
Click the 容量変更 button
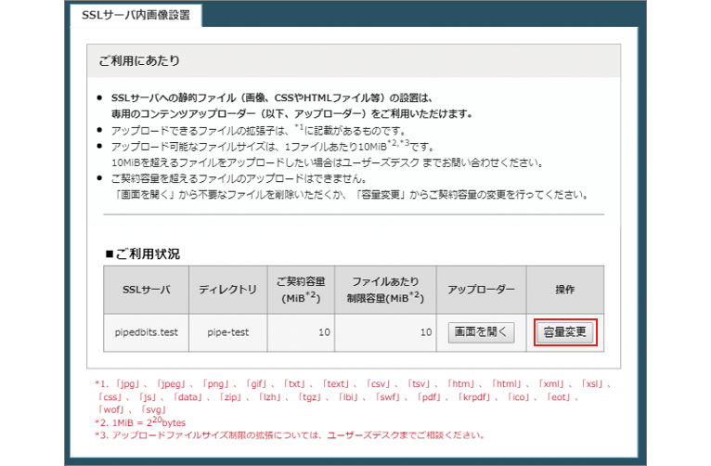click(565, 332)
